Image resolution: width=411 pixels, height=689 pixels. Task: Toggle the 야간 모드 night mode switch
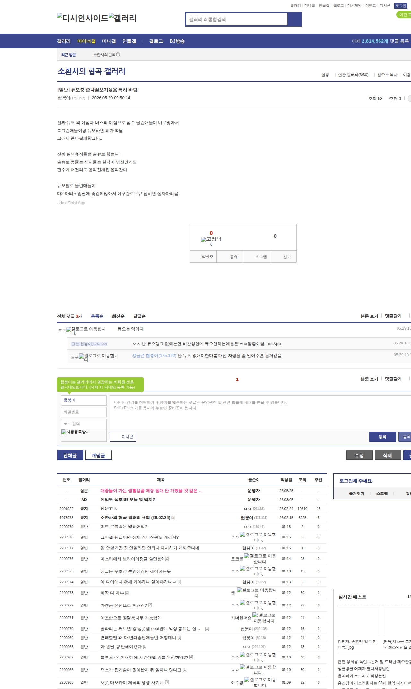click(404, 15)
